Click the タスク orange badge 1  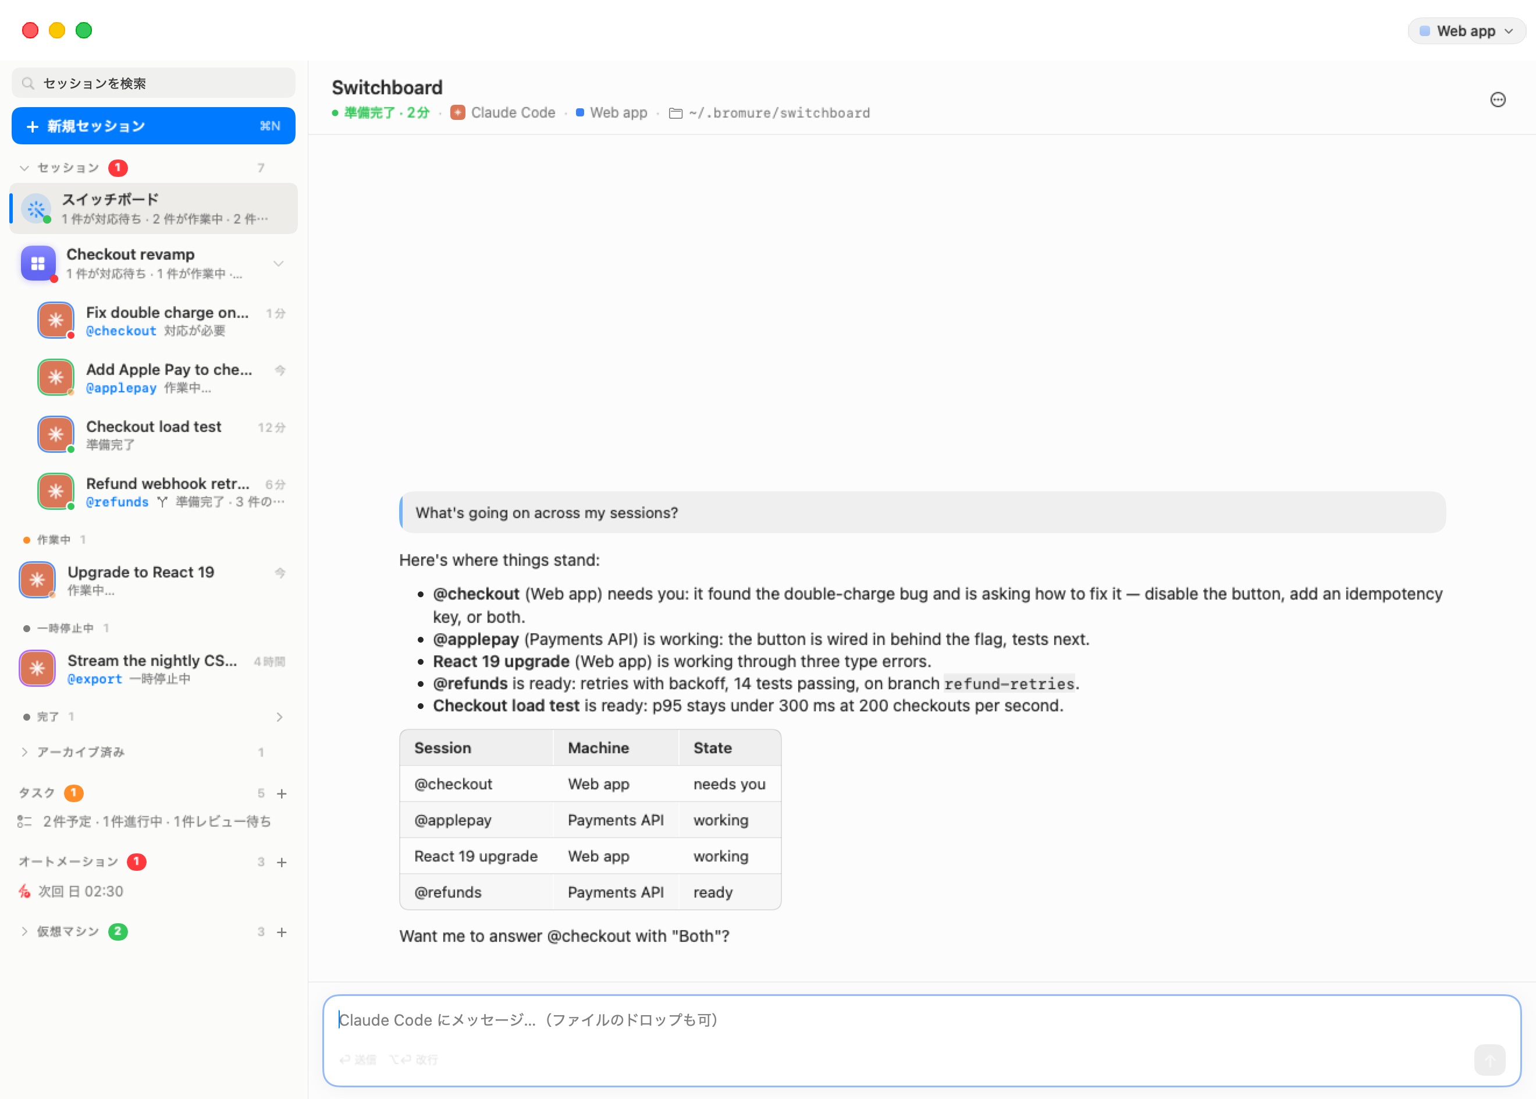(x=74, y=792)
